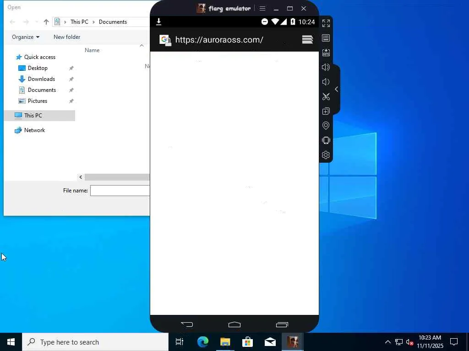Unpin Desktop using its pin icon
This screenshot has width=469, height=351.
pos(71,69)
